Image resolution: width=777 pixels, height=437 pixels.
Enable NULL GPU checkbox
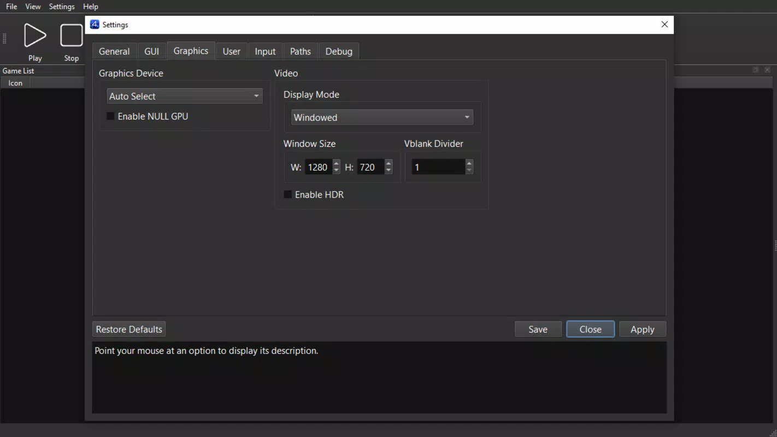(x=110, y=116)
